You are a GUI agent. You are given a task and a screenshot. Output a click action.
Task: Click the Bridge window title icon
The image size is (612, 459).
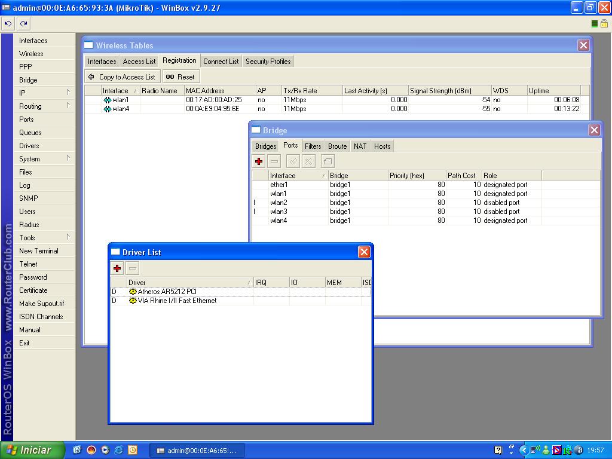coord(256,130)
